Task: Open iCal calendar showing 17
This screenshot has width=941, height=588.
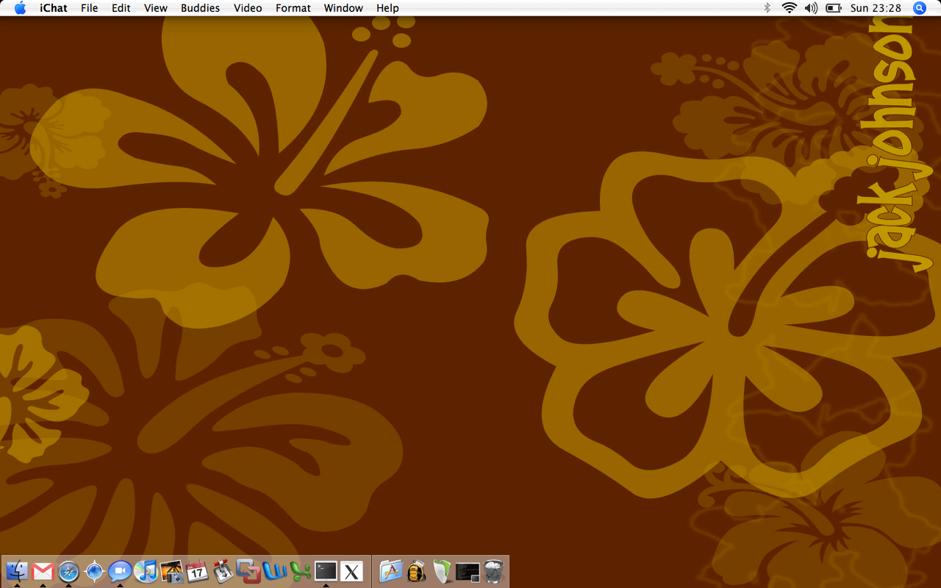Action: [x=197, y=571]
